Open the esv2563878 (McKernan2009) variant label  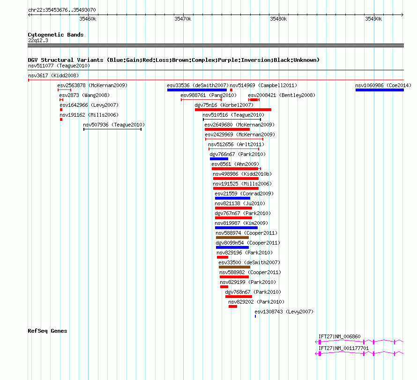coord(92,85)
